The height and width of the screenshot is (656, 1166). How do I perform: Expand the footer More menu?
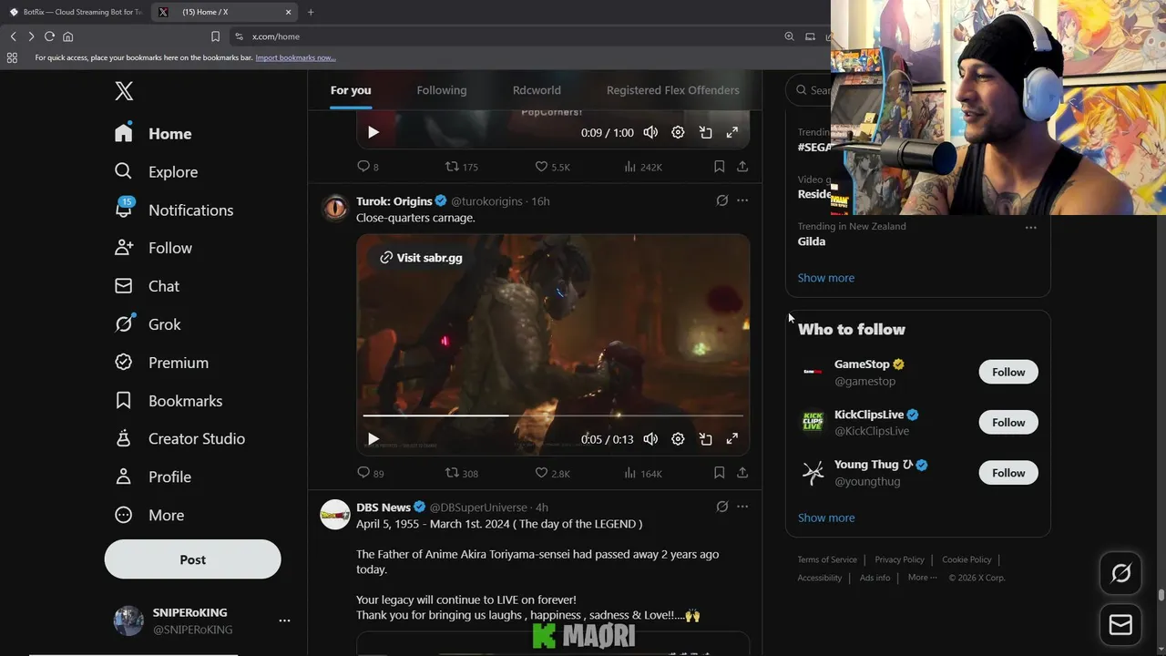[922, 578]
